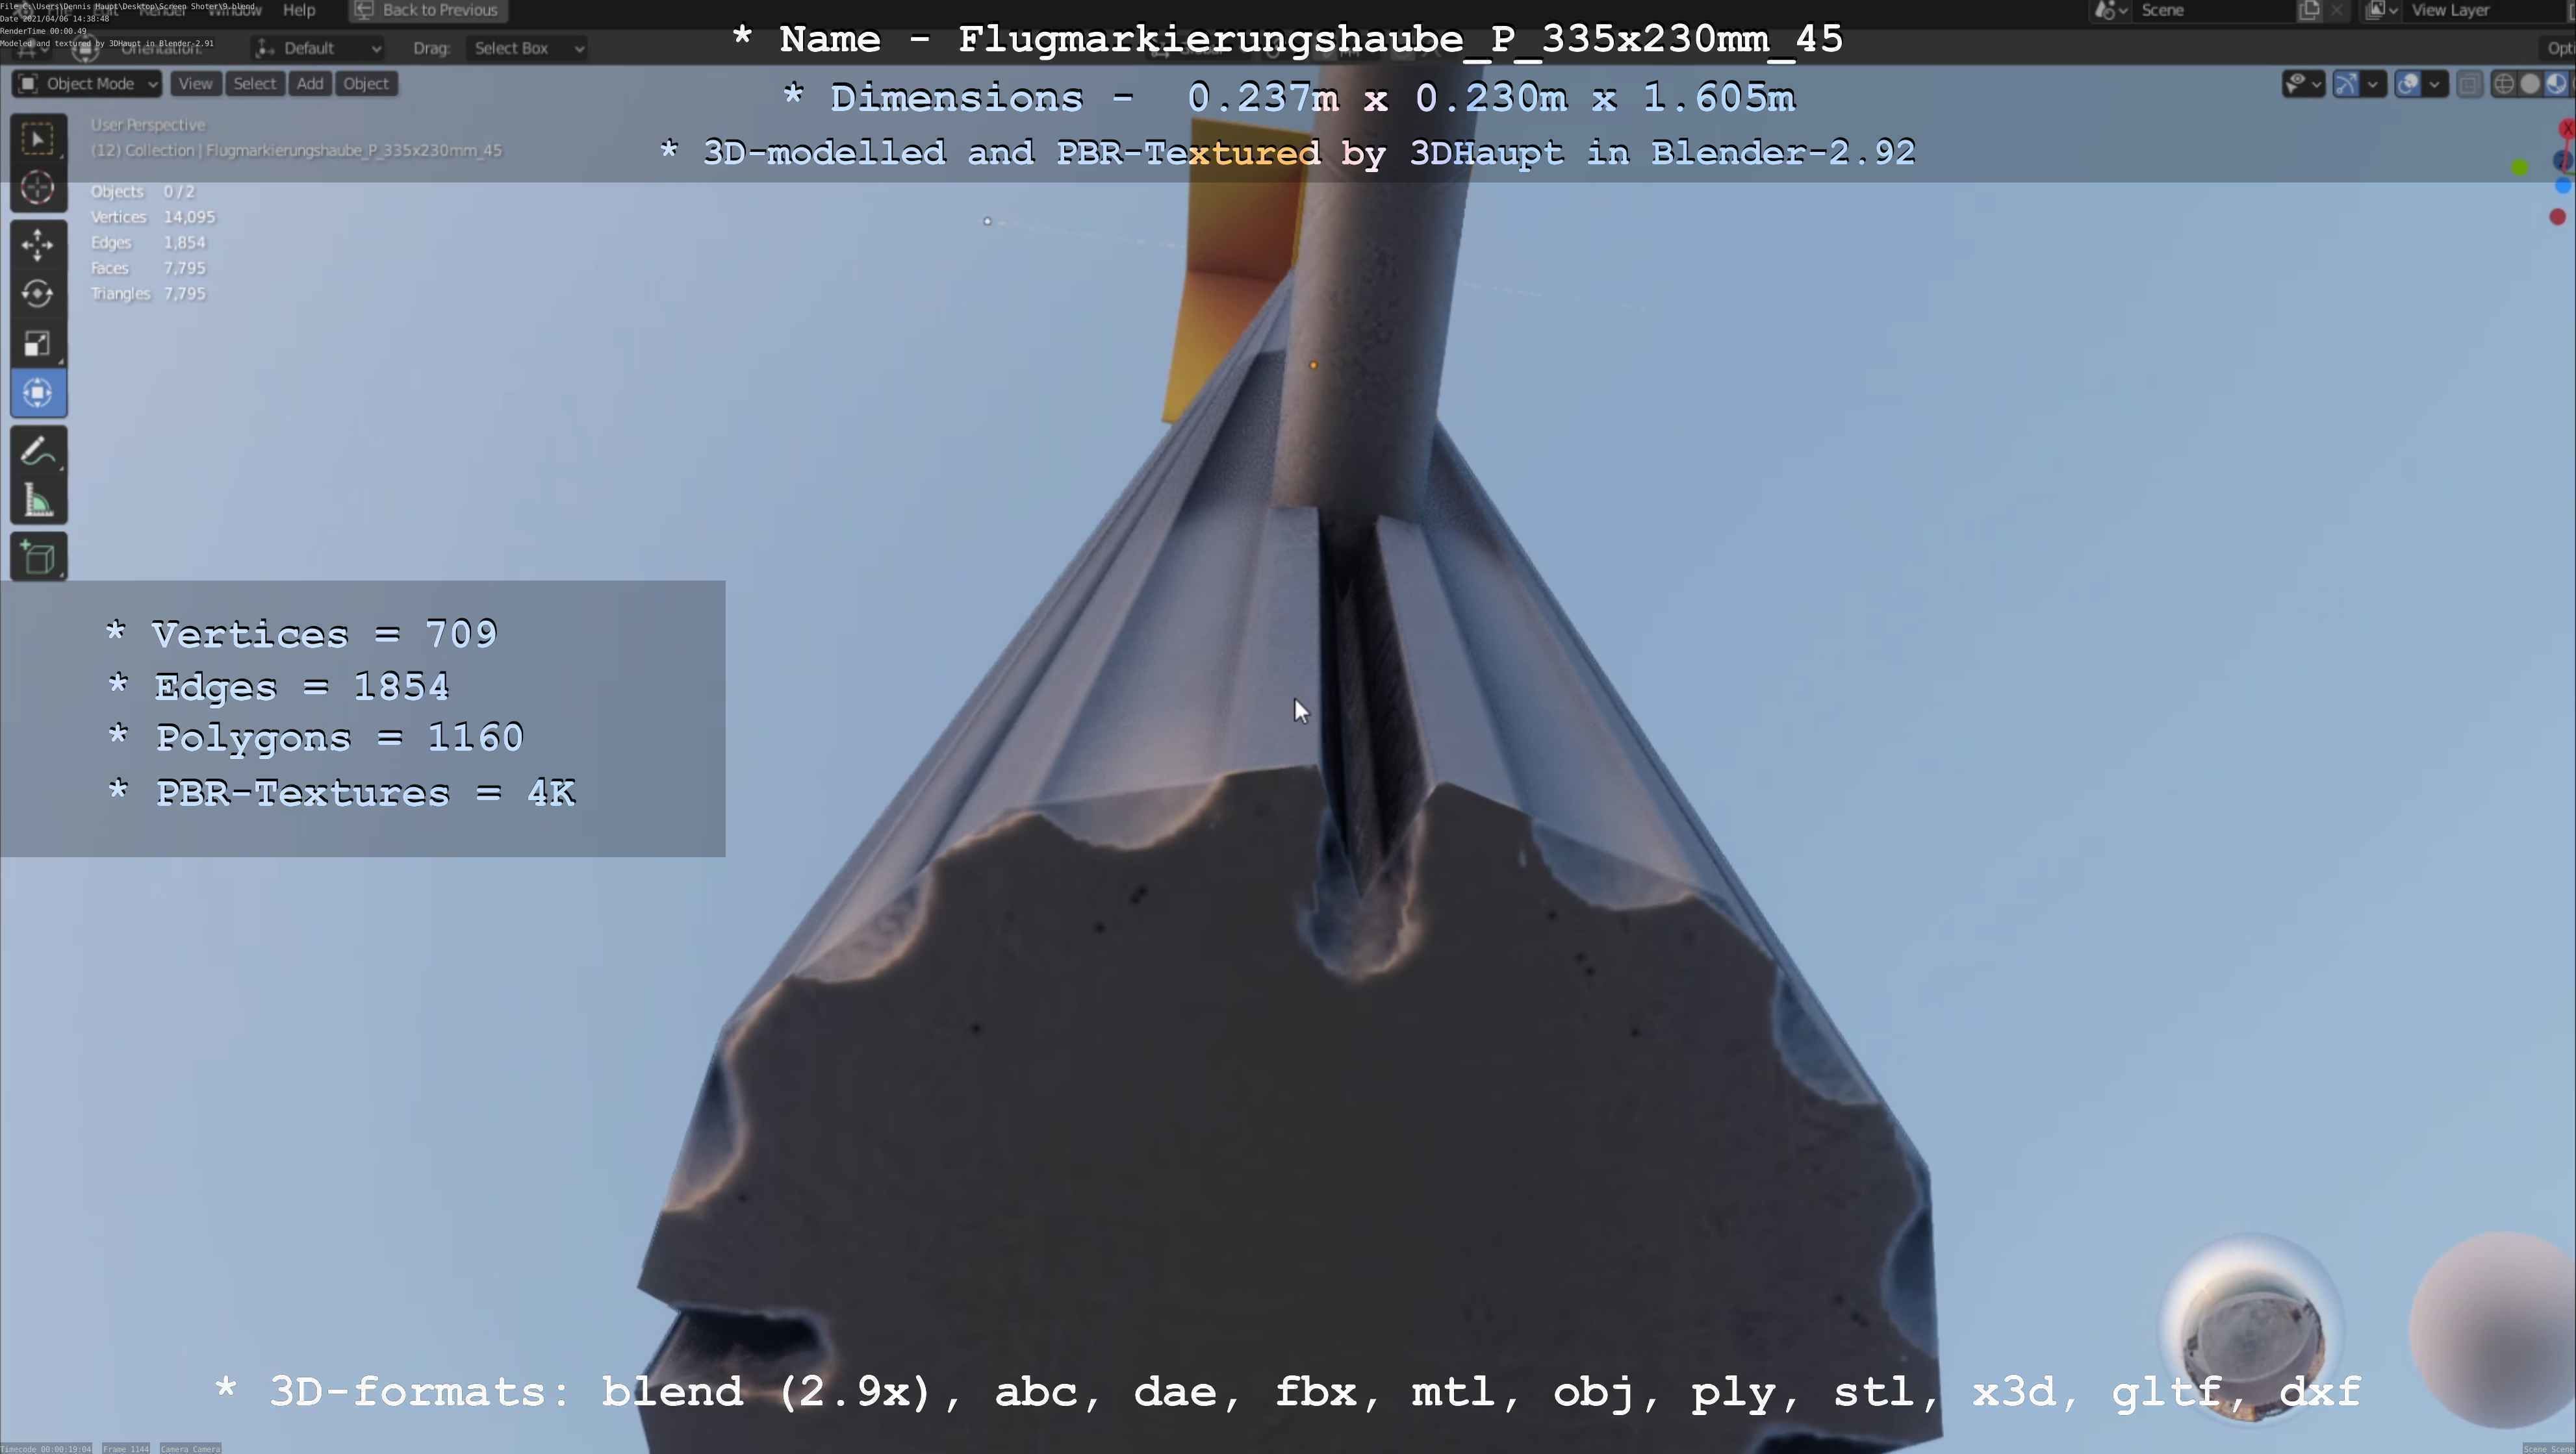
Task: Switch viewport shading to Wireframe
Action: pos(2504,84)
